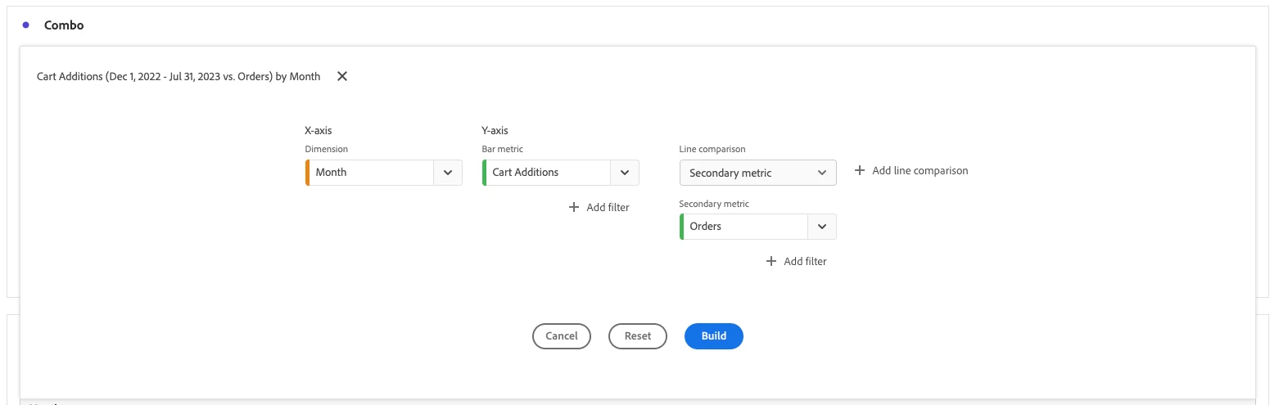Viewport: 1270px width, 405px height.
Task: Click the Combo panel heading
Action: click(64, 25)
